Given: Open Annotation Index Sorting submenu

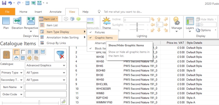Looking at the screenshot, I should [63, 37].
